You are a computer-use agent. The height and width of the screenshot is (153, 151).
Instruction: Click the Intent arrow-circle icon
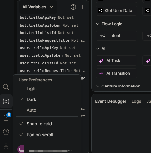point(103,36)
